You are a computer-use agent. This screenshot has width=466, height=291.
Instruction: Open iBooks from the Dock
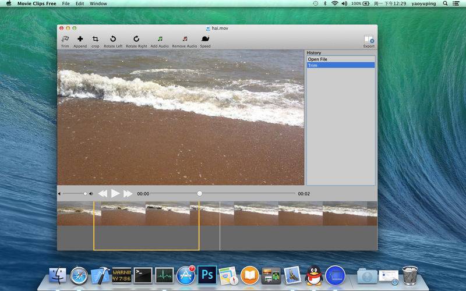pyautogui.click(x=250, y=275)
